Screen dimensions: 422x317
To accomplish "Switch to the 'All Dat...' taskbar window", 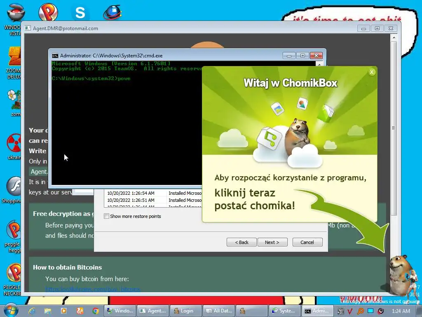I will (219, 311).
